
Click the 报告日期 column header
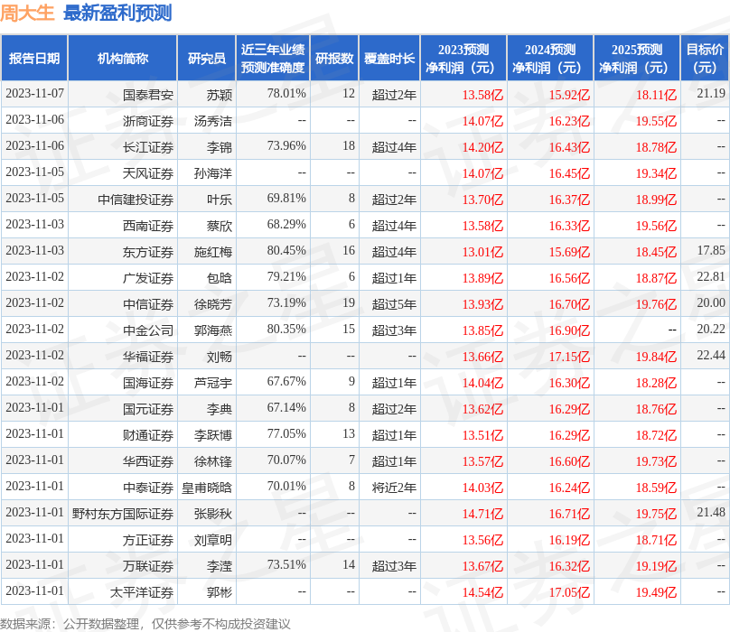point(34,58)
